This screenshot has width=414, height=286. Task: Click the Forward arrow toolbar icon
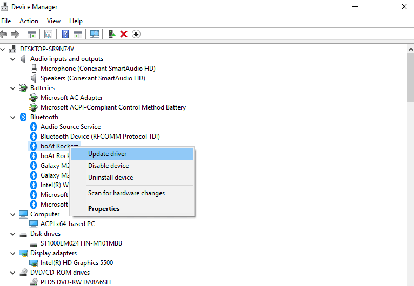tap(15, 34)
